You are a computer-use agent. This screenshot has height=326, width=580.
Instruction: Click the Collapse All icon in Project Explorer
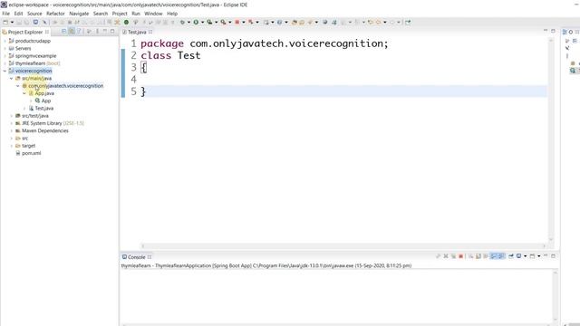tap(63, 32)
